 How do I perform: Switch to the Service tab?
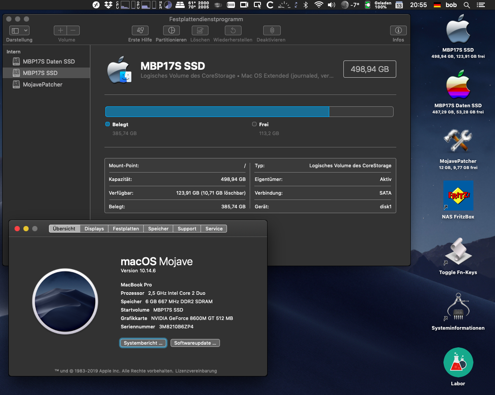pos(214,229)
